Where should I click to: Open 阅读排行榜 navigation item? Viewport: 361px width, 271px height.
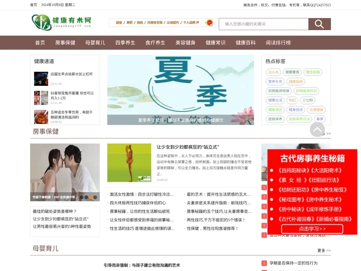278,43
